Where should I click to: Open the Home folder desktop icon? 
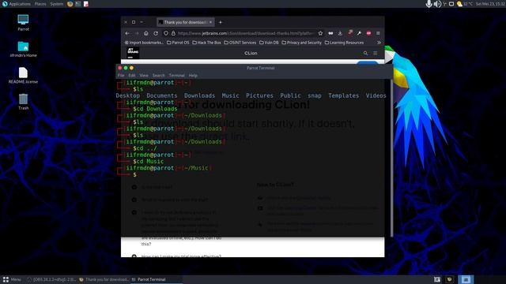point(23,49)
